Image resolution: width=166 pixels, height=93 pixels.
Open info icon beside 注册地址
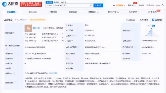click(x=14, y=73)
